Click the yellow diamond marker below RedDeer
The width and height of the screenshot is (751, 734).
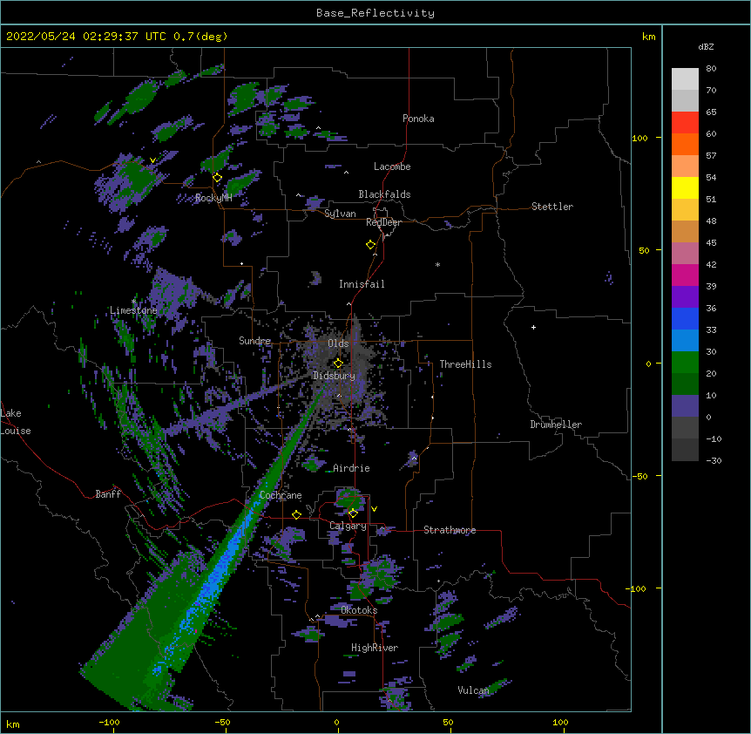pyautogui.click(x=371, y=245)
